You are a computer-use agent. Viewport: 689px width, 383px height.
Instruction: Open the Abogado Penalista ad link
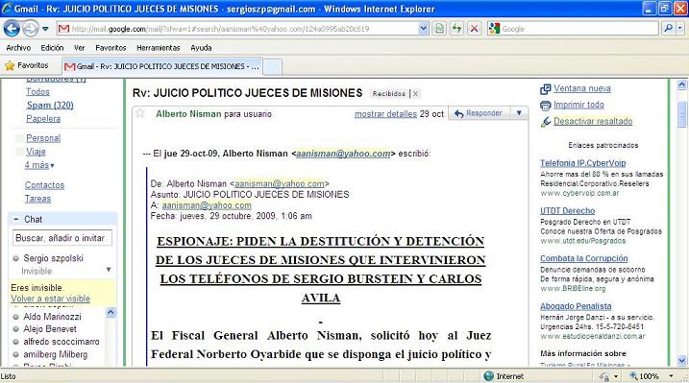pos(576,306)
